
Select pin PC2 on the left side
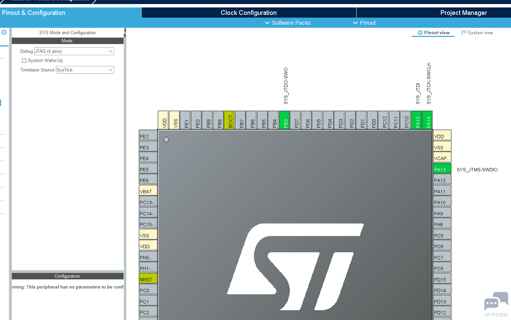pyautogui.click(x=148, y=311)
